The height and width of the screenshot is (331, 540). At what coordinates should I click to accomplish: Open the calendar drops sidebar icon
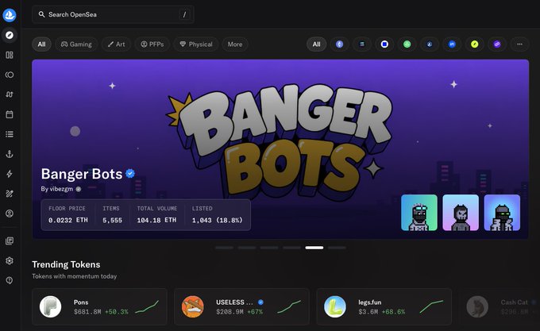pyautogui.click(x=10, y=114)
